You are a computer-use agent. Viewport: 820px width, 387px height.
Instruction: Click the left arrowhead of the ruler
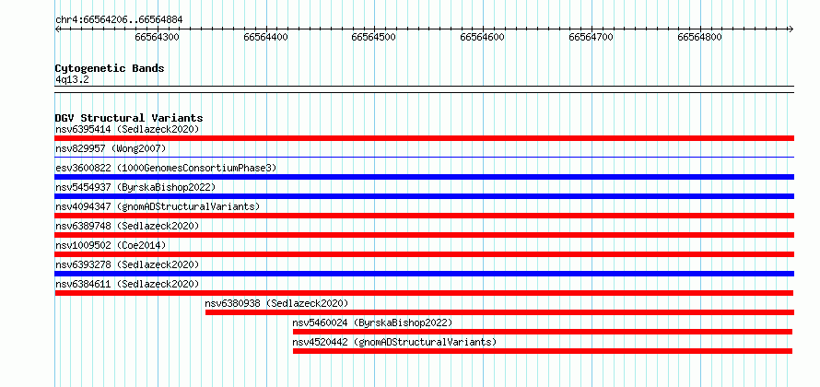(x=57, y=29)
